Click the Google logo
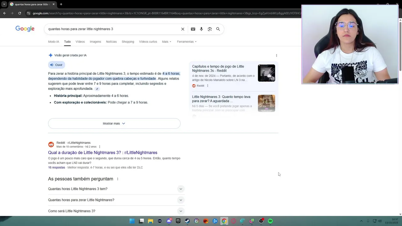Image resolution: width=402 pixels, height=226 pixels. [25, 29]
